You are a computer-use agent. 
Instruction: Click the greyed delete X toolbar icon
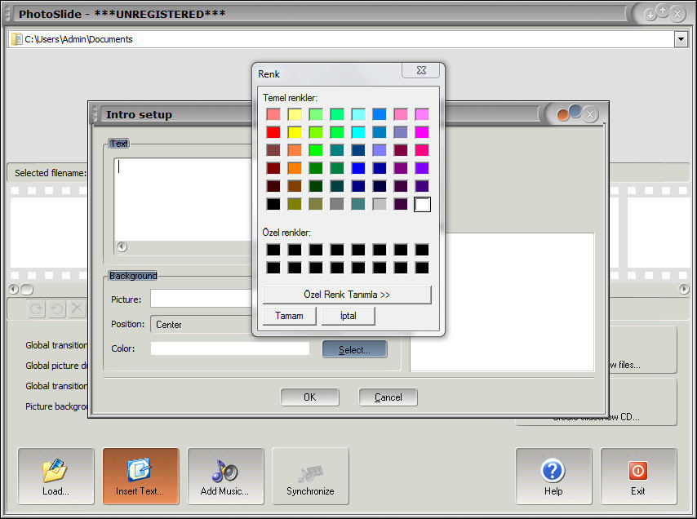pyautogui.click(x=77, y=308)
